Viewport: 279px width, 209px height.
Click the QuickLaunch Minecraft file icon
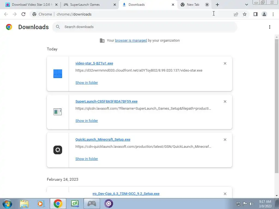(x=58, y=150)
